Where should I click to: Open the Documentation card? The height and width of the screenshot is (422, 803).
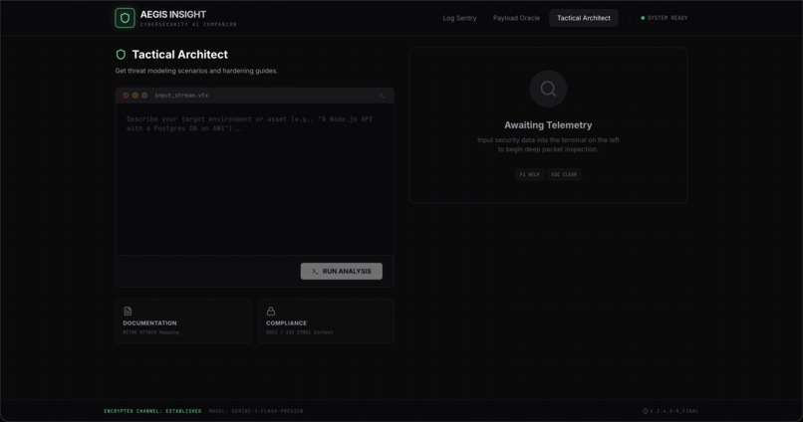click(x=183, y=320)
